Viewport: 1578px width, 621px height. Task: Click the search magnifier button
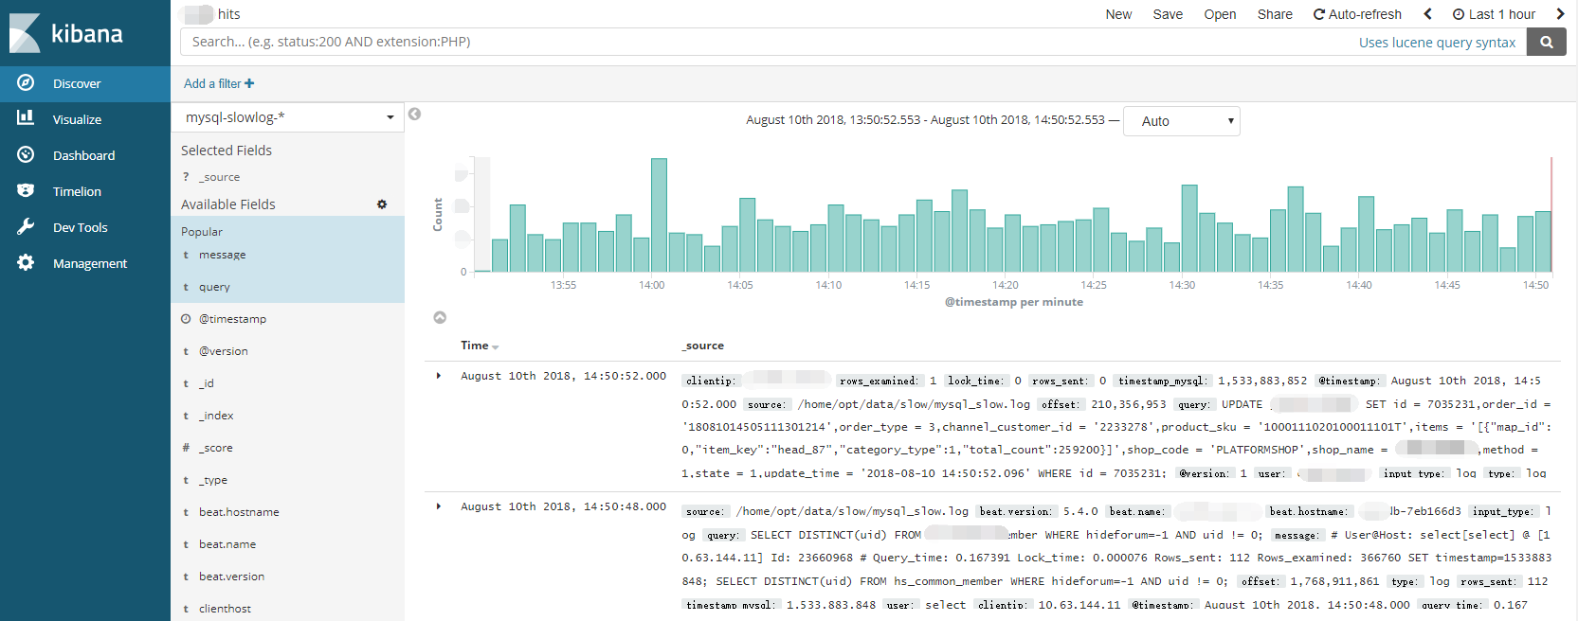[x=1546, y=42]
